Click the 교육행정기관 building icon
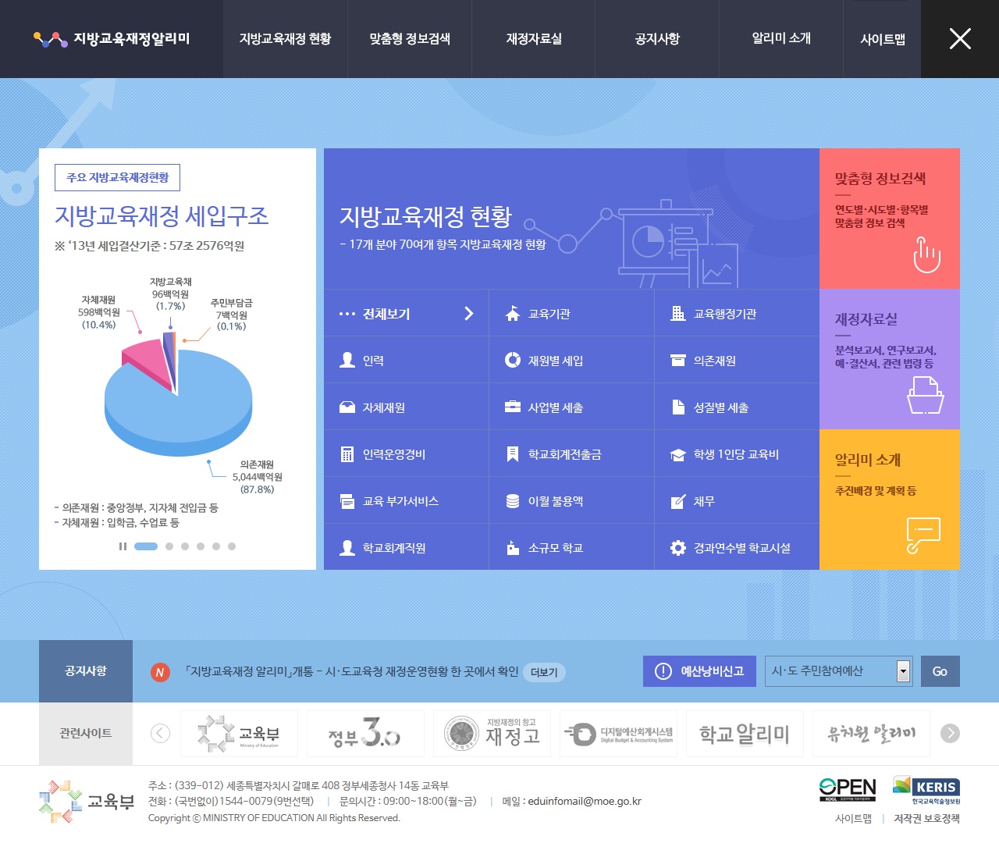 tap(678, 314)
